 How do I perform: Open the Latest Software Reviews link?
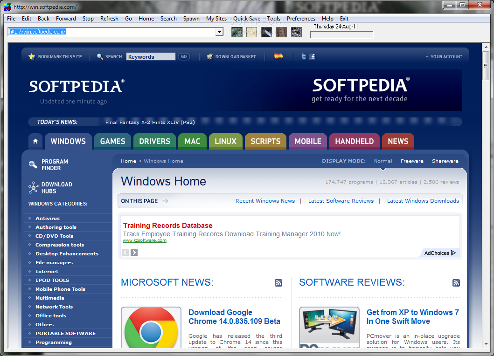point(341,201)
